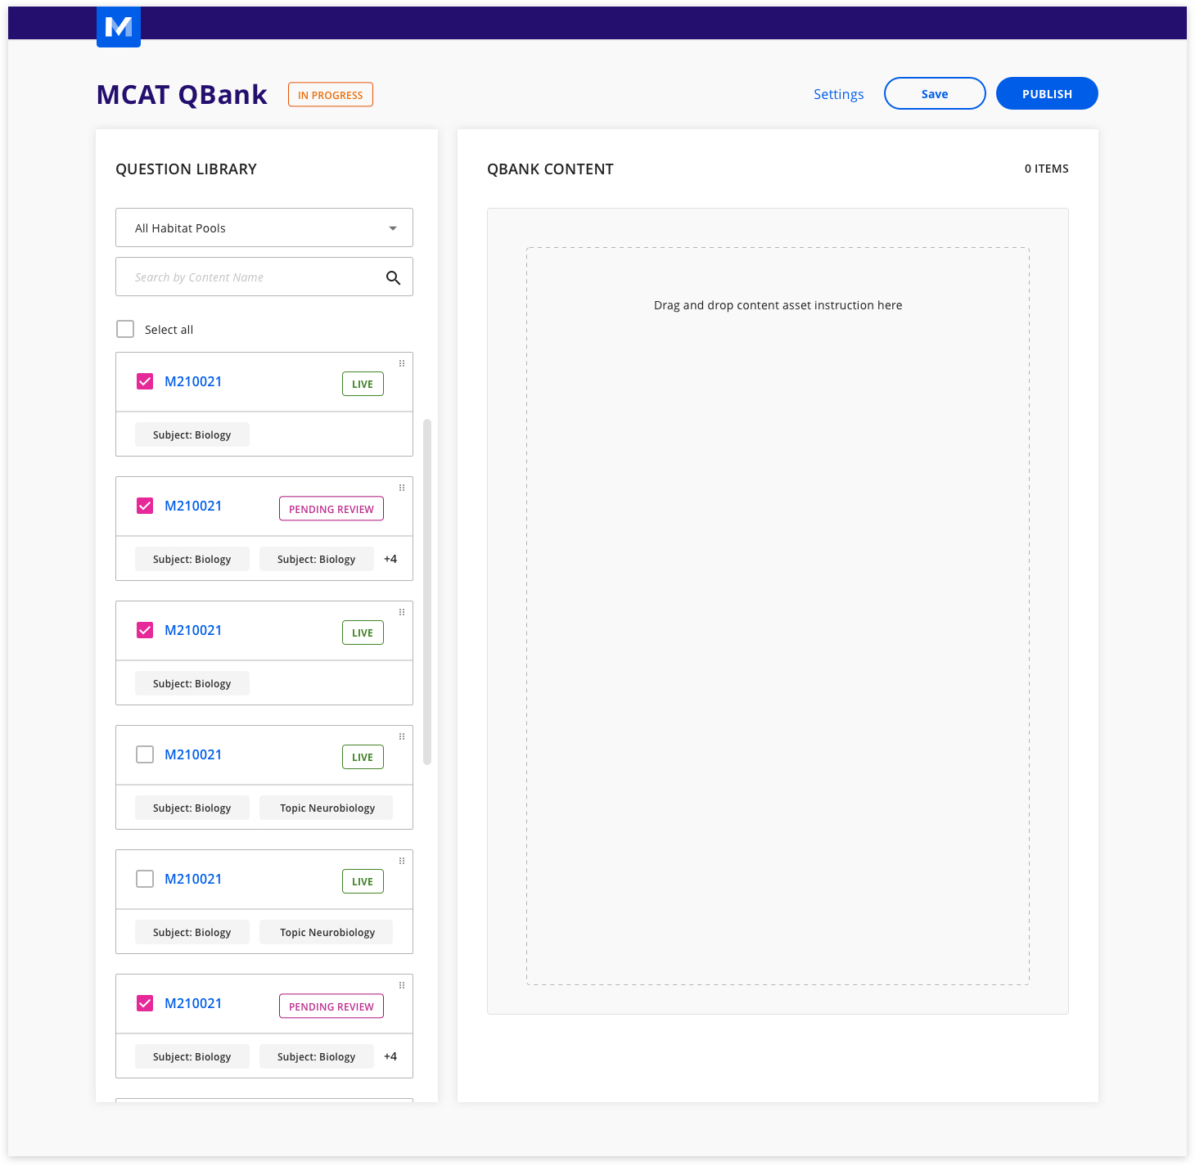Click the LIVE badge on the fourth card
This screenshot has height=1166, width=1195.
363,757
